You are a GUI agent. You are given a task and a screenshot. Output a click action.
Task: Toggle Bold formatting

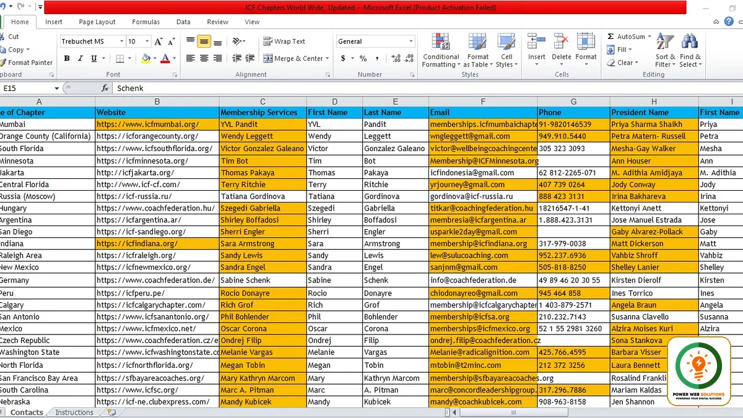[66, 59]
